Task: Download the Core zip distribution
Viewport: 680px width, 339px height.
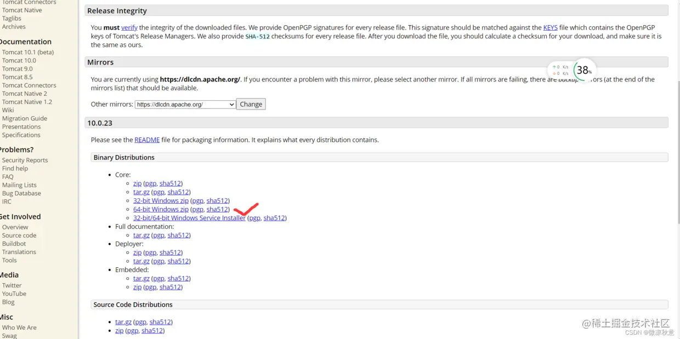Action: [137, 183]
